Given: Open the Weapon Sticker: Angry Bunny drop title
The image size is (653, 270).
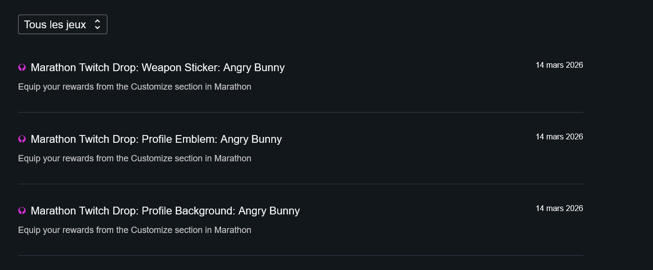Looking at the screenshot, I should (157, 68).
